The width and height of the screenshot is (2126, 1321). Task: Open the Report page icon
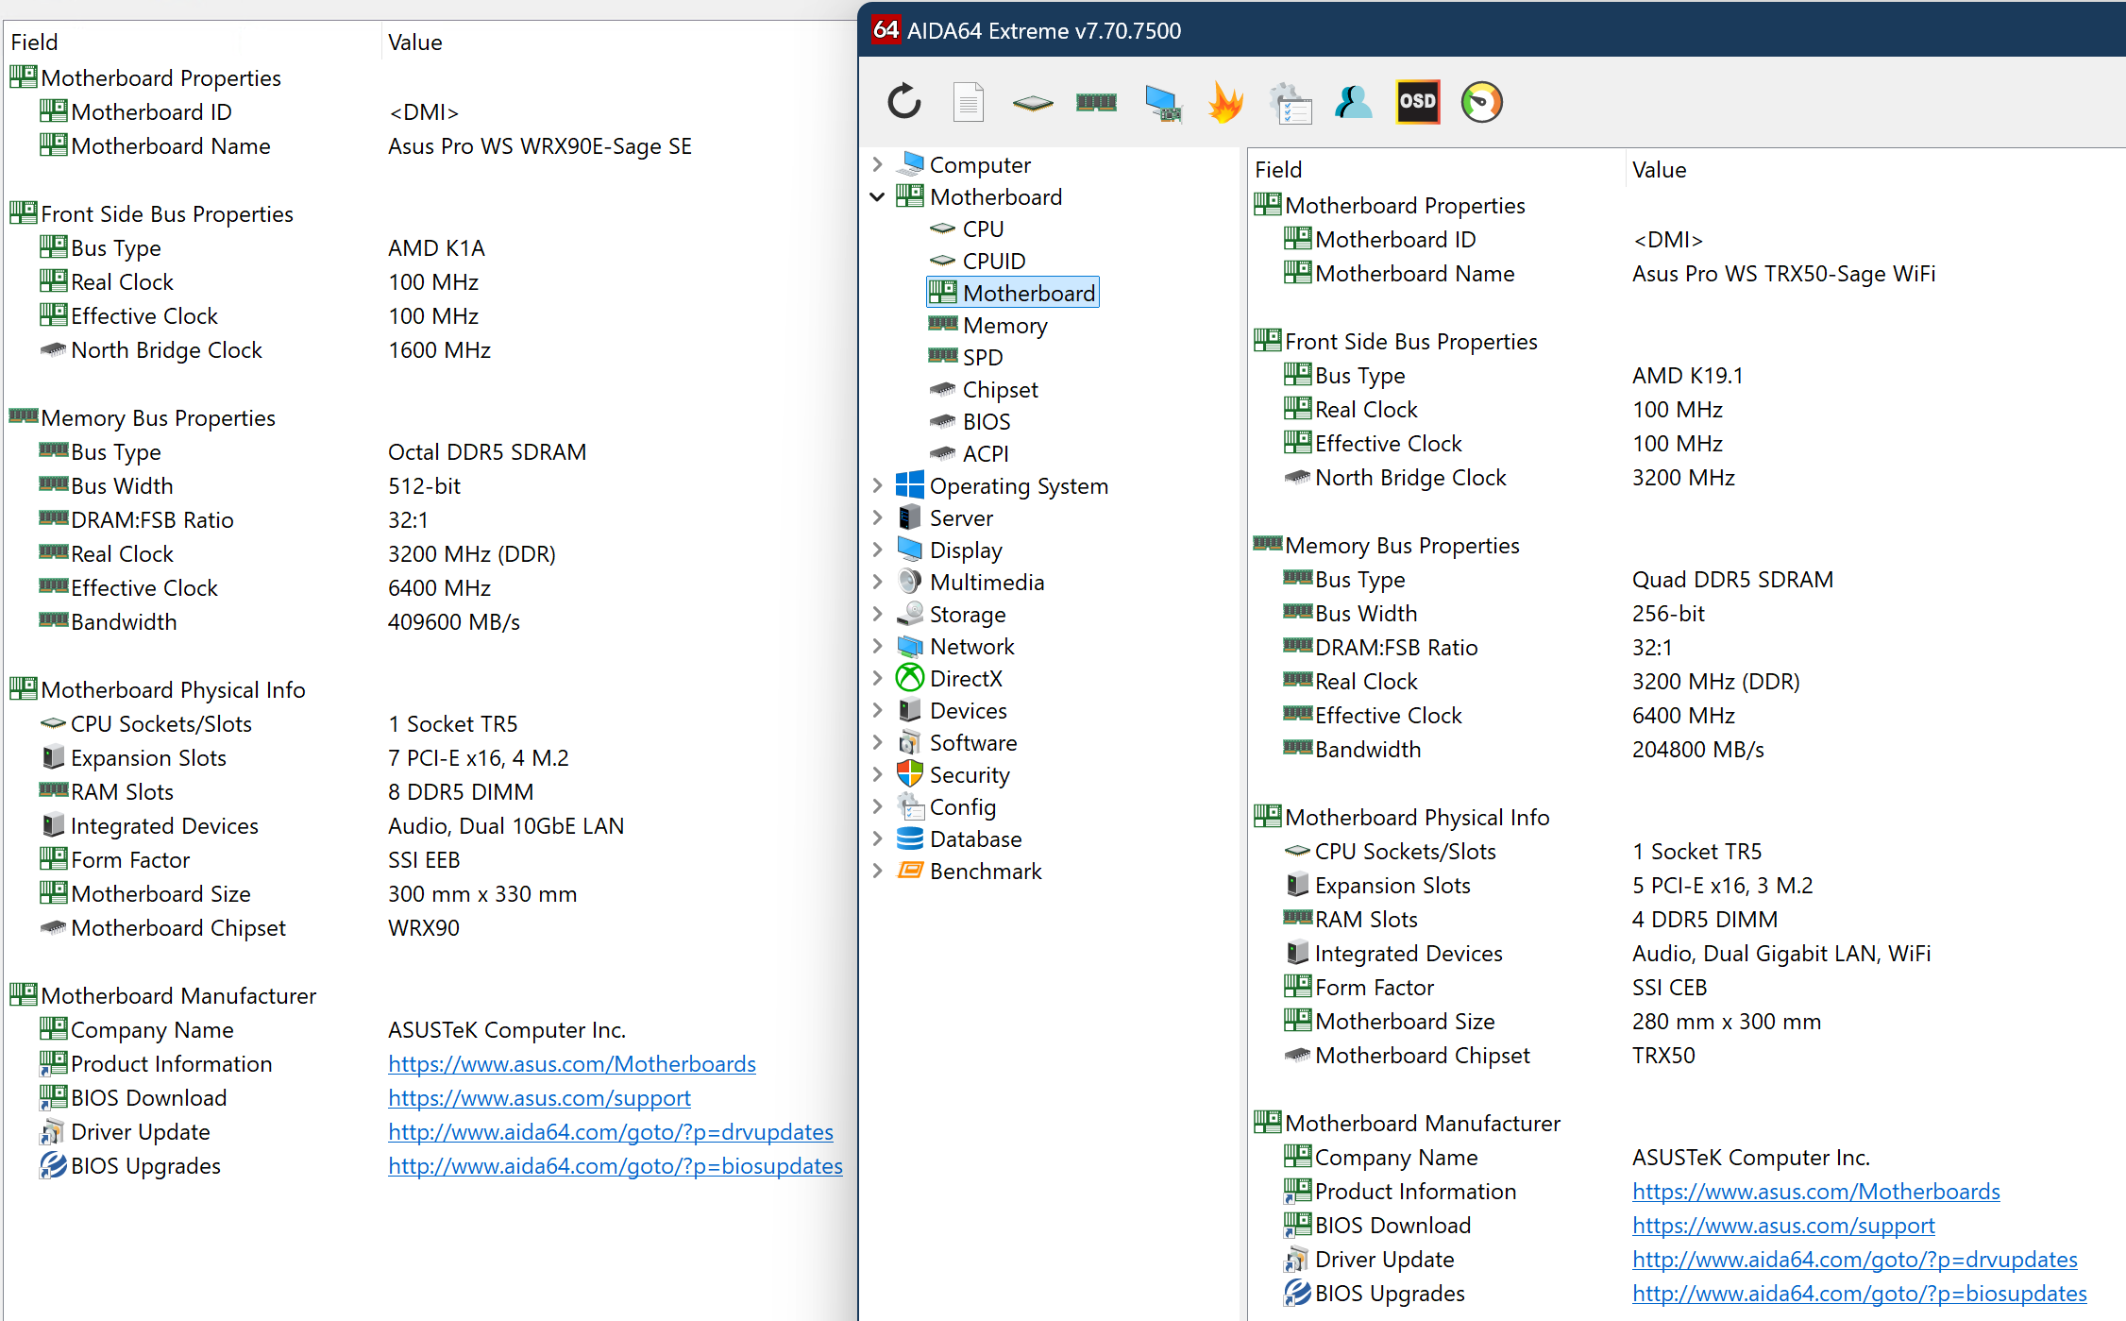[968, 102]
